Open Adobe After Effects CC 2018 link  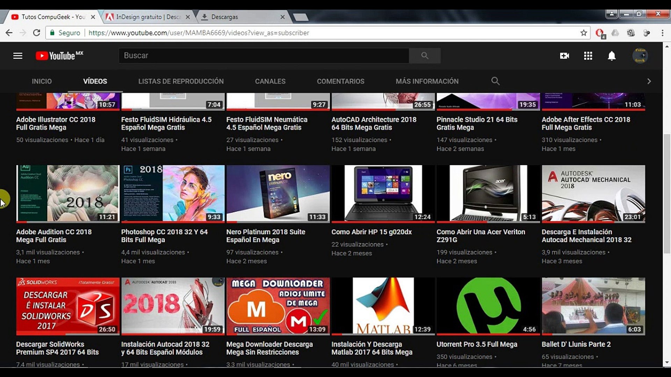tap(586, 124)
